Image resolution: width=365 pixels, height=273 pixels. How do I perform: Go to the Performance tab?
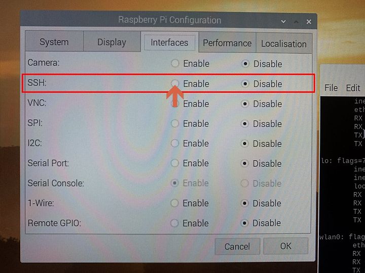(227, 43)
